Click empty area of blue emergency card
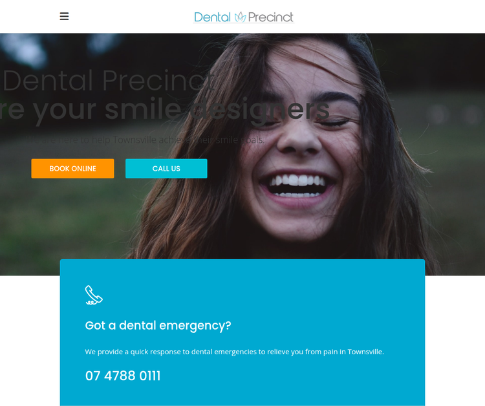Image resolution: width=485 pixels, height=406 pixels. click(x=309, y=297)
